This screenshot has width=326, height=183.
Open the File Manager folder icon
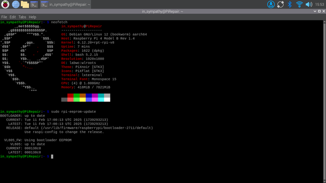pyautogui.click(x=25, y=5)
